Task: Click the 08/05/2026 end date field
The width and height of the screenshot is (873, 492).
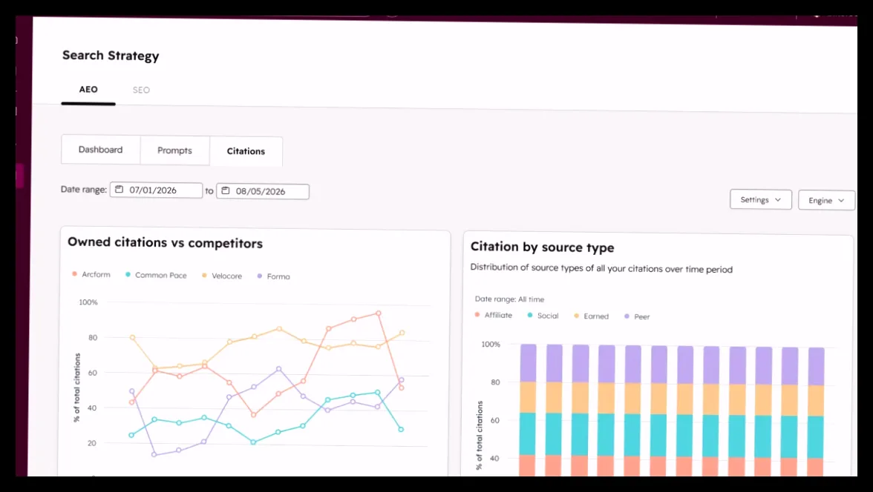Action: 262,191
